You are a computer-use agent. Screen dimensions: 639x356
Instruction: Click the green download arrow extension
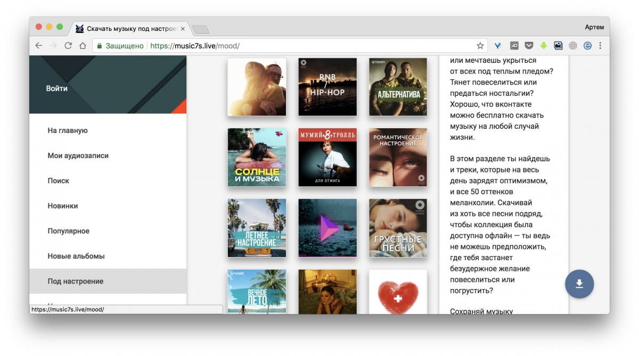coord(544,46)
